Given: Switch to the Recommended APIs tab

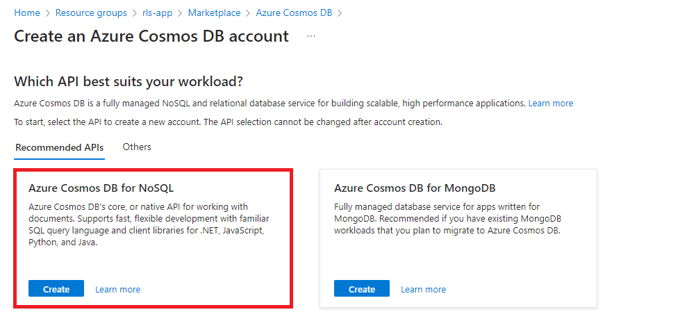Looking at the screenshot, I should (x=59, y=147).
